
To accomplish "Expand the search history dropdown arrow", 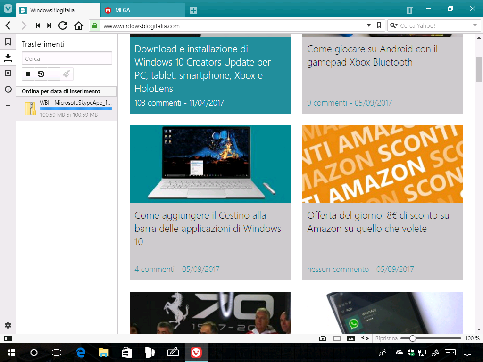I will point(475,25).
